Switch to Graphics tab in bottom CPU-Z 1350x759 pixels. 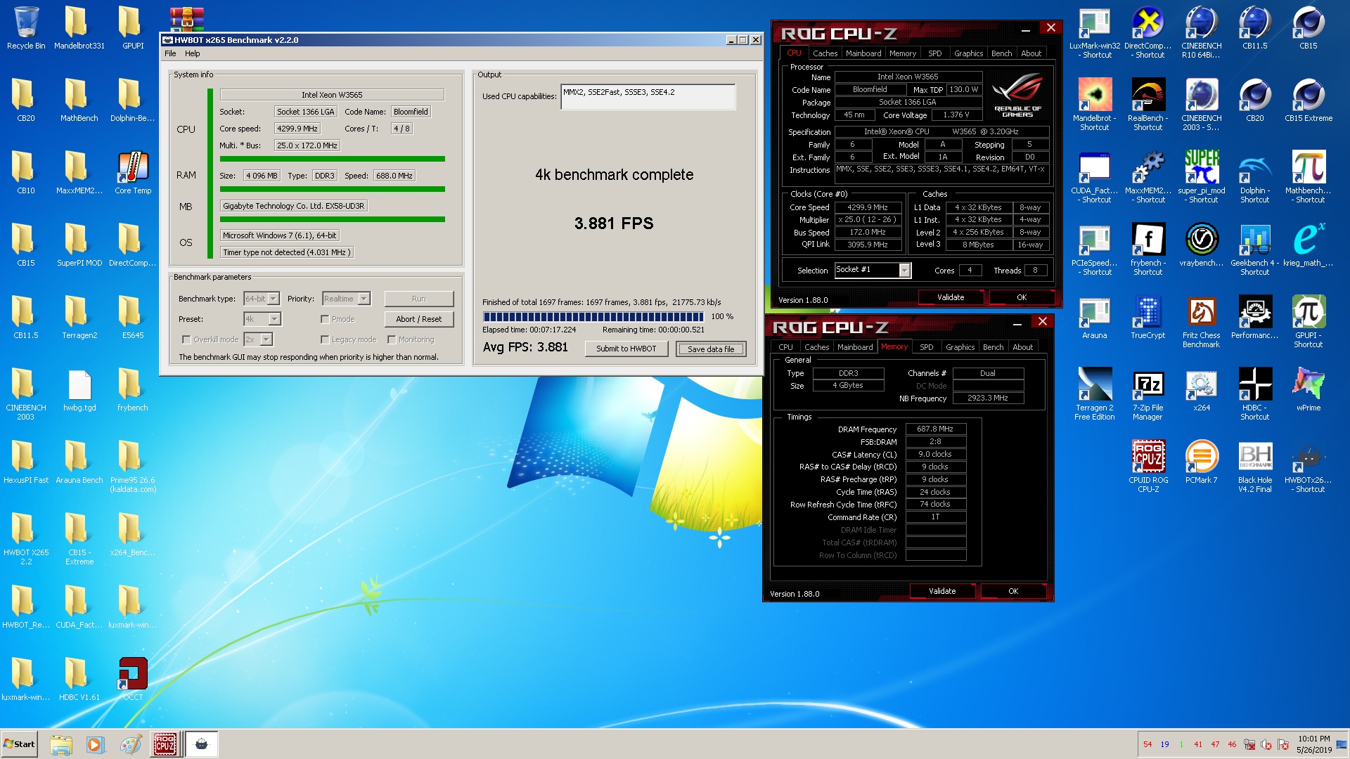pos(960,347)
